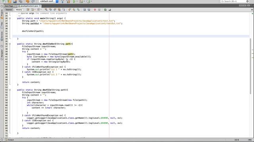Close the Start Page tab
Viewport: 254px width, 142px height.
[15, 6]
